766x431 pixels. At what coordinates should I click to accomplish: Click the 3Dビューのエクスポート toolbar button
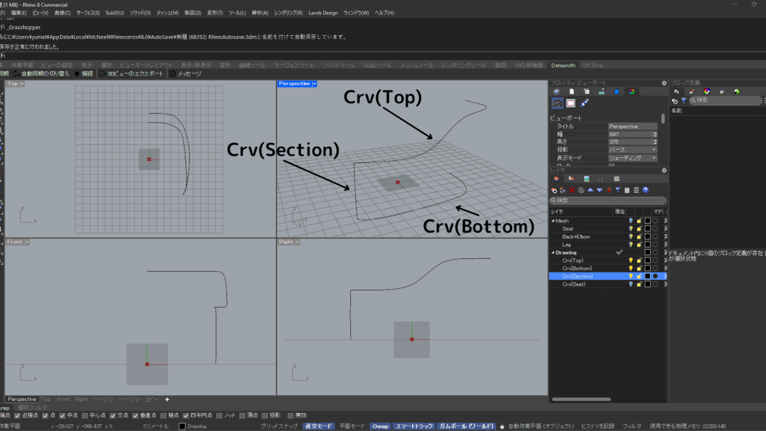(x=132, y=74)
